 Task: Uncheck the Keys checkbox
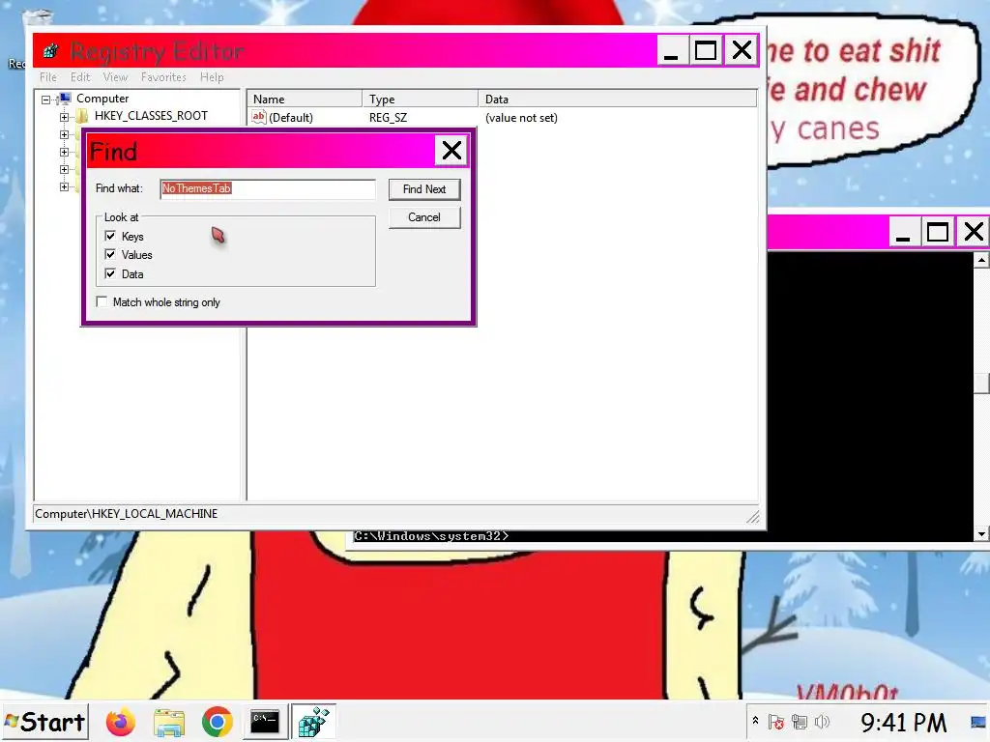(x=110, y=236)
